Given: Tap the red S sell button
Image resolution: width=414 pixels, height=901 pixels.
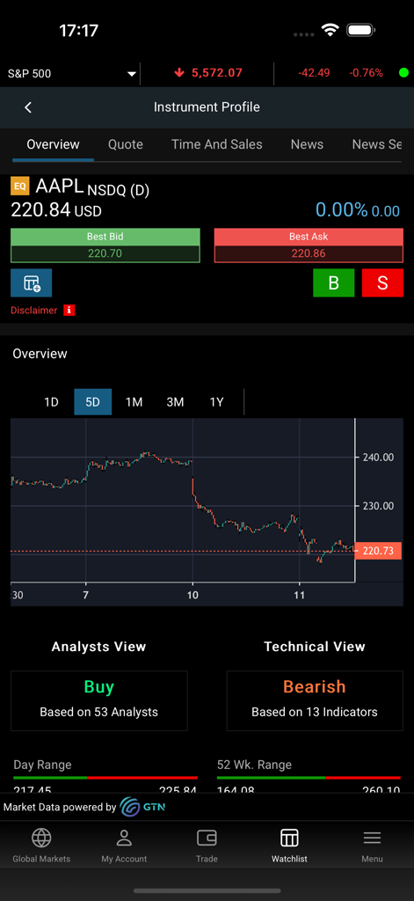Looking at the screenshot, I should tap(382, 282).
